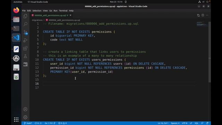
Task: Click the code minimap preview
Action: (x=202, y=24)
